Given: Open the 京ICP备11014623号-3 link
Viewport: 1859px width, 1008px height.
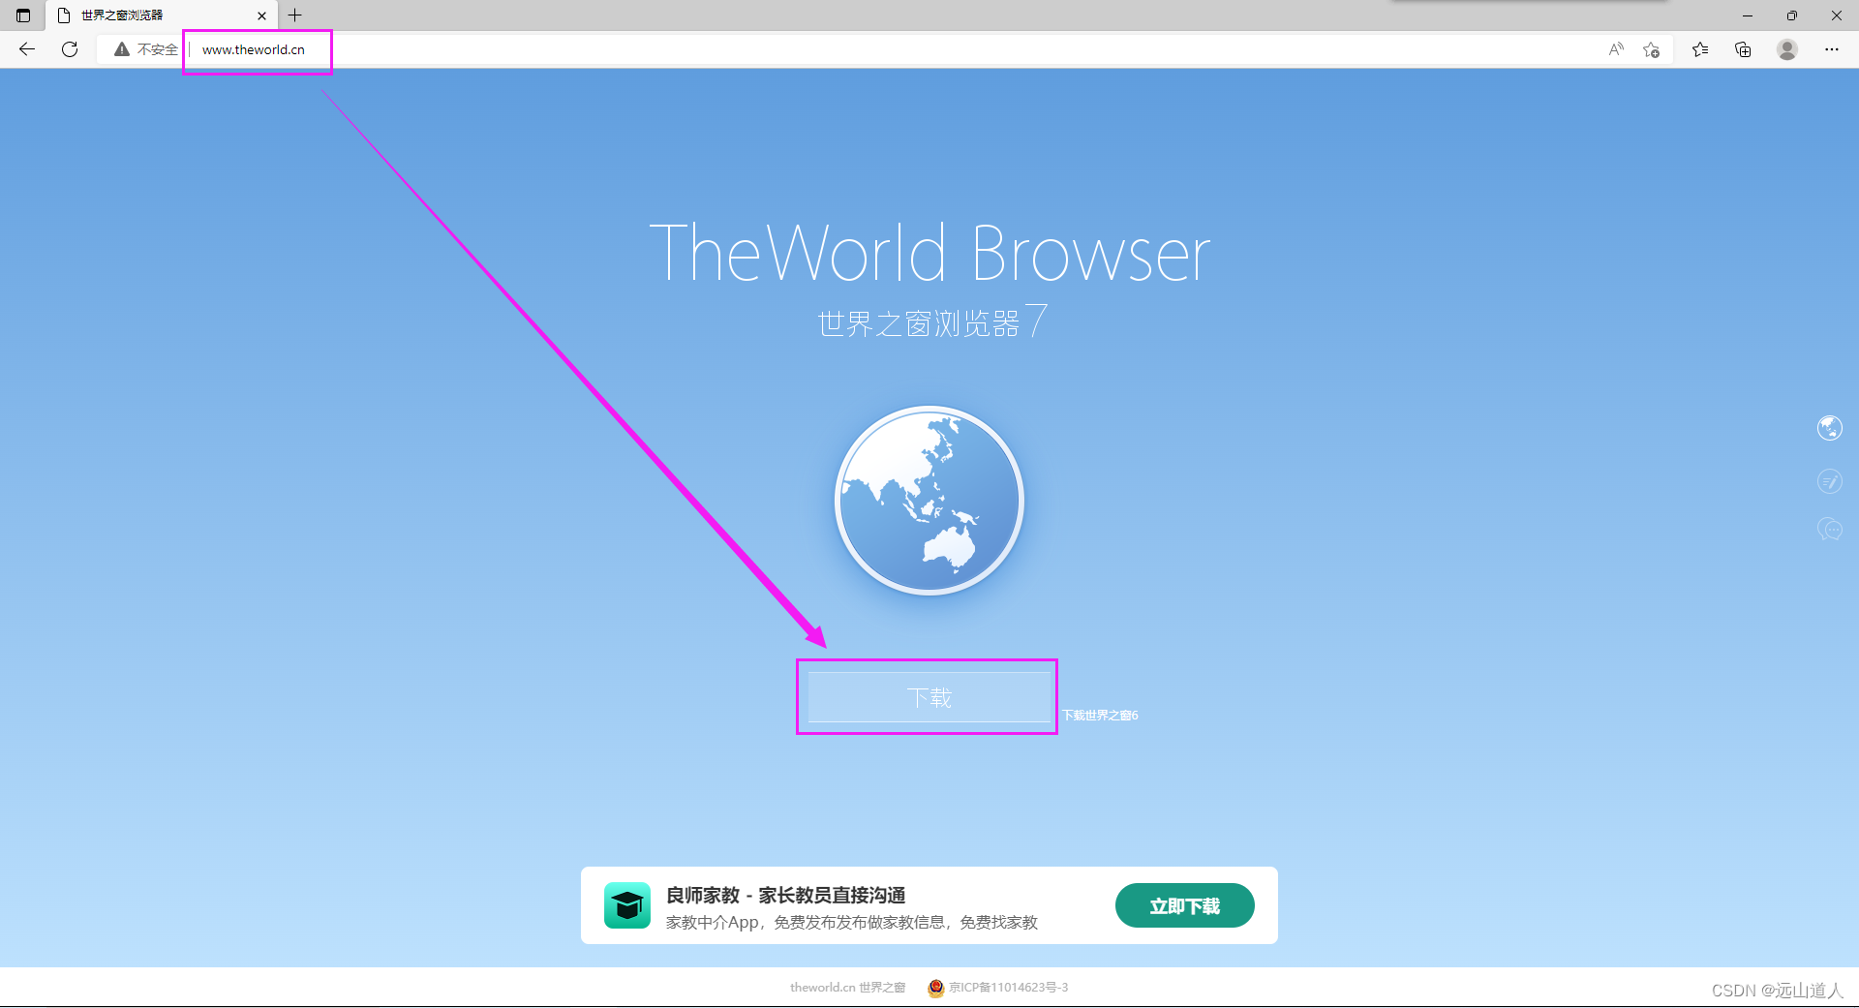Looking at the screenshot, I should point(1008,988).
